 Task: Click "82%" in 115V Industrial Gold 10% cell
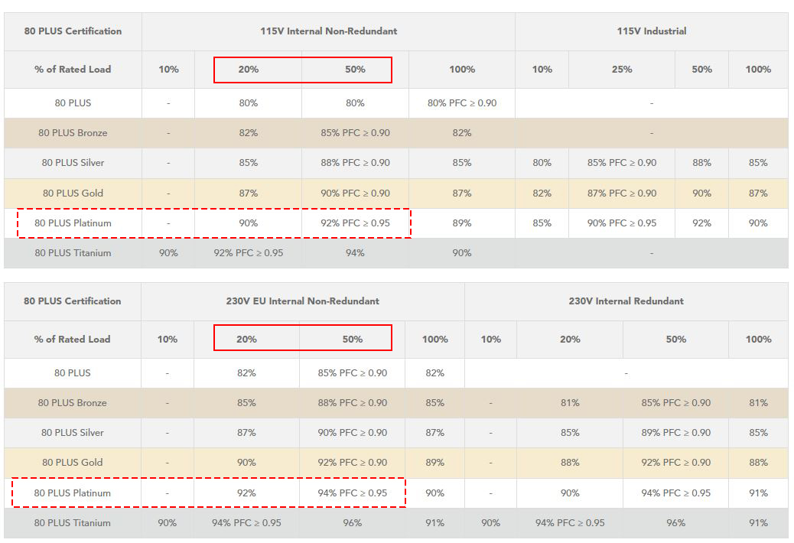(542, 193)
